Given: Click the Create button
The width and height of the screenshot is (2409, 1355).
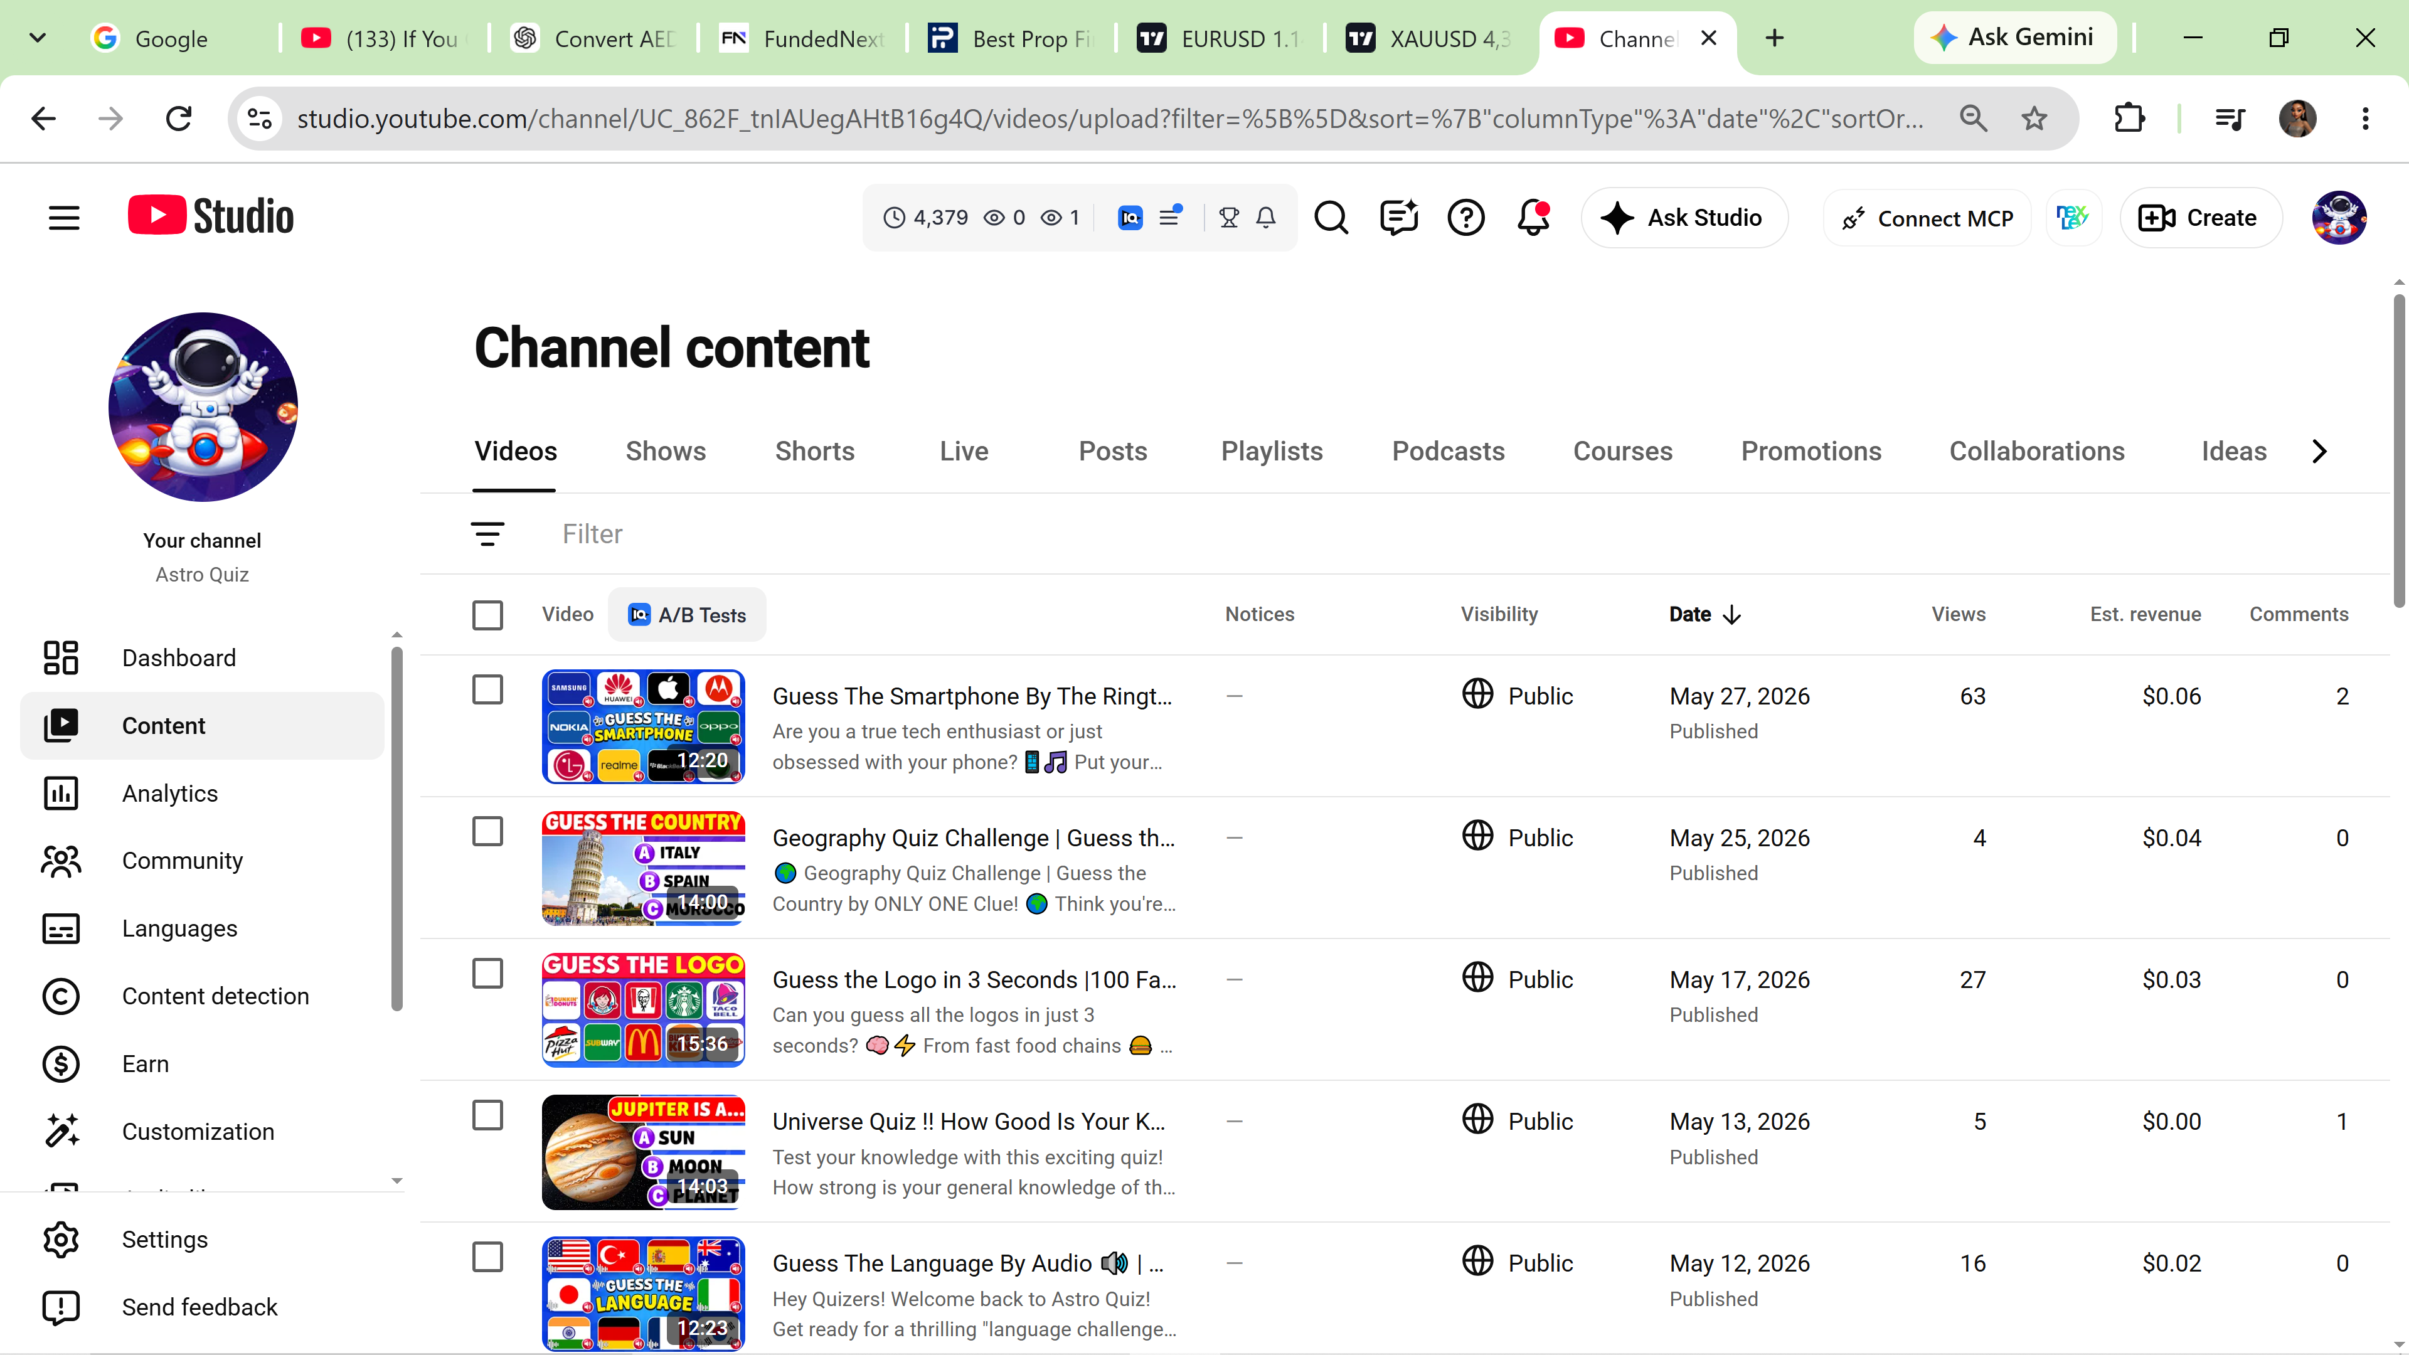Looking at the screenshot, I should 2199,218.
